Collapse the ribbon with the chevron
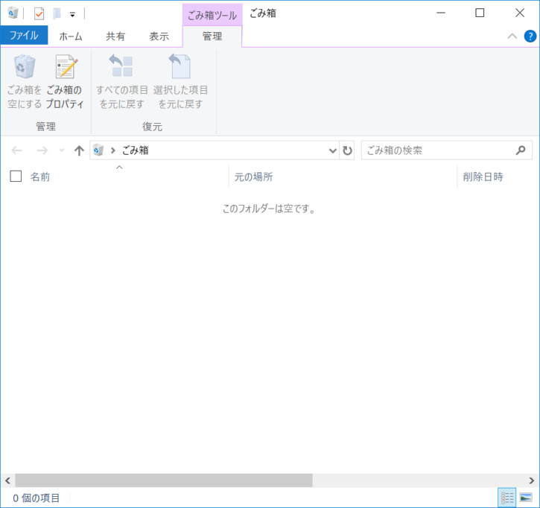This screenshot has height=508, width=540. (x=512, y=36)
